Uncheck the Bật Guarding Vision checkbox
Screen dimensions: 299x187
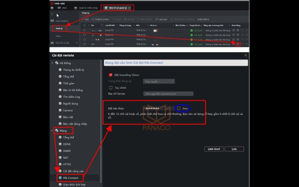[x=110, y=75]
